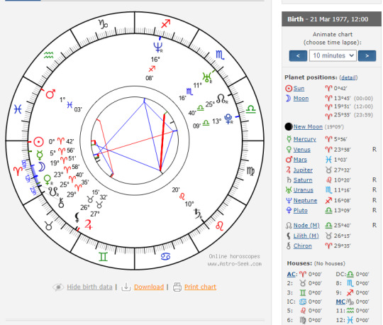Click the Saturn symbol on chart wheel
The height and width of the screenshot is (325, 383).
[198, 214]
